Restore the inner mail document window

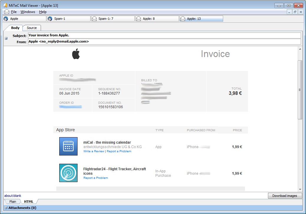[x=295, y=12]
